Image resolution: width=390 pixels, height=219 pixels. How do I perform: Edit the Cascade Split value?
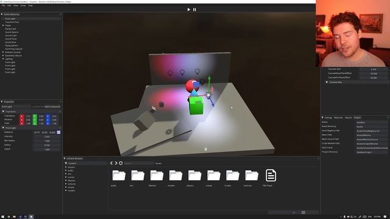tap(374, 69)
